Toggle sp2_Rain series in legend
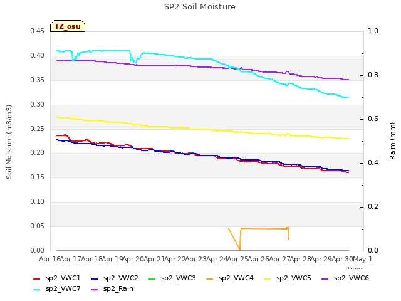 click(112, 289)
